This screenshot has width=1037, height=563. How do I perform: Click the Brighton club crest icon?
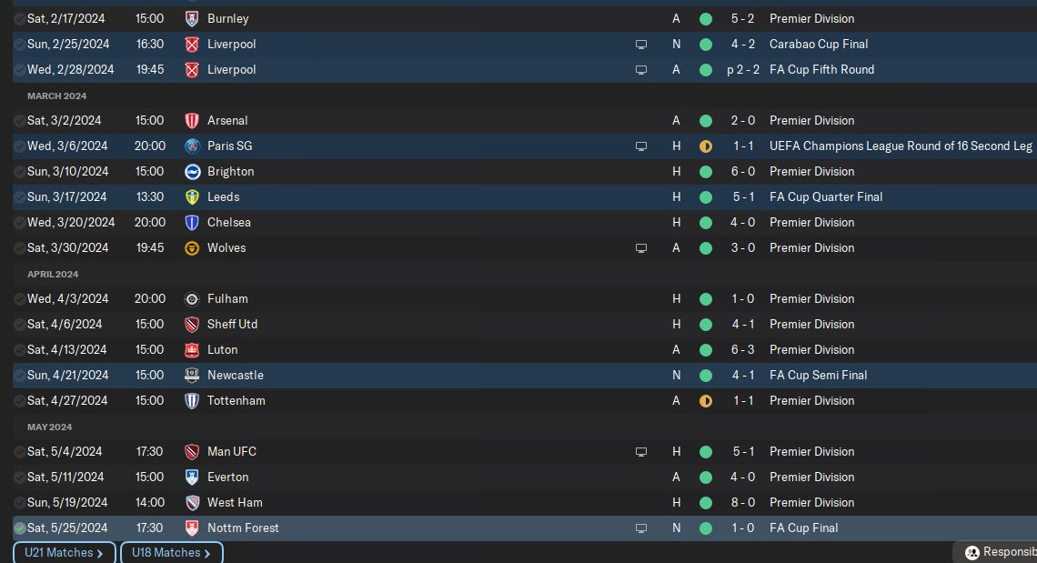click(192, 171)
